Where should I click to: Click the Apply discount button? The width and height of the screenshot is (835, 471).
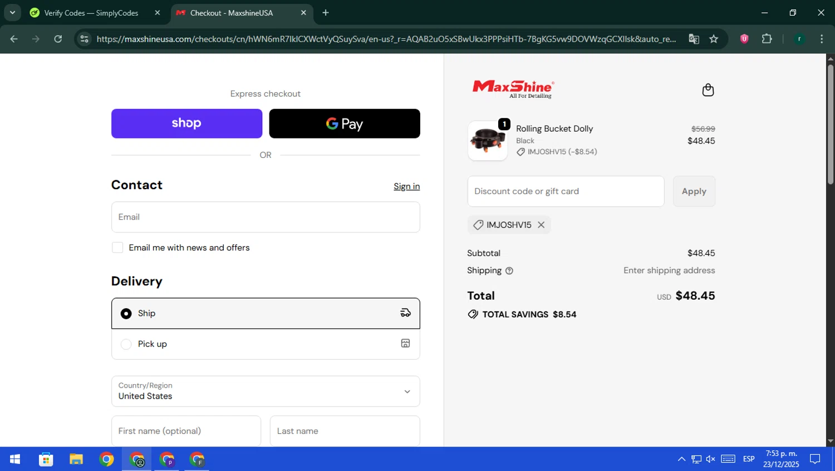click(694, 191)
